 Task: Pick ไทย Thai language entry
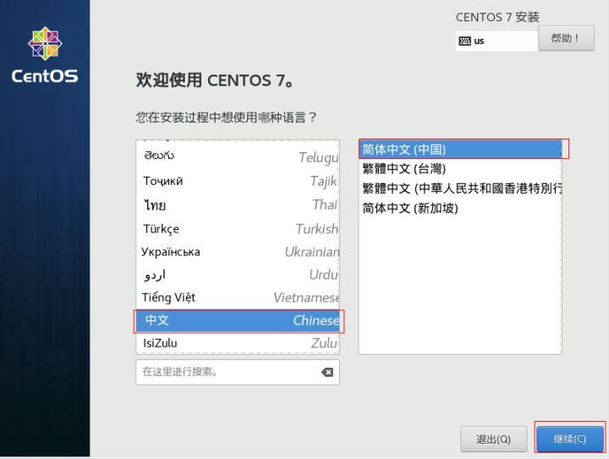237,205
